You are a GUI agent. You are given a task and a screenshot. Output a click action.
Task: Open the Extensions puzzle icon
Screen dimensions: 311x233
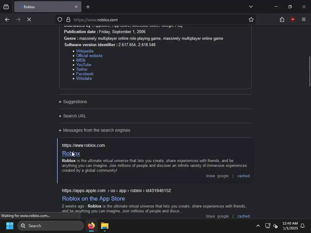click(x=282, y=19)
